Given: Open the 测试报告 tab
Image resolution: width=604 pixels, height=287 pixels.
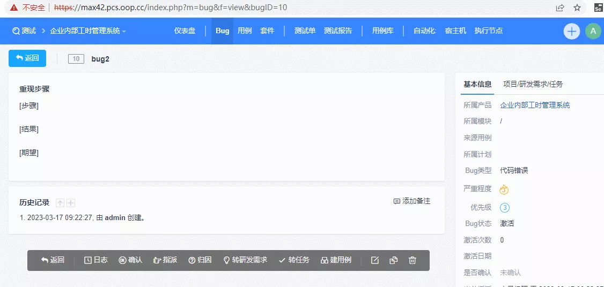Looking at the screenshot, I should [338, 31].
